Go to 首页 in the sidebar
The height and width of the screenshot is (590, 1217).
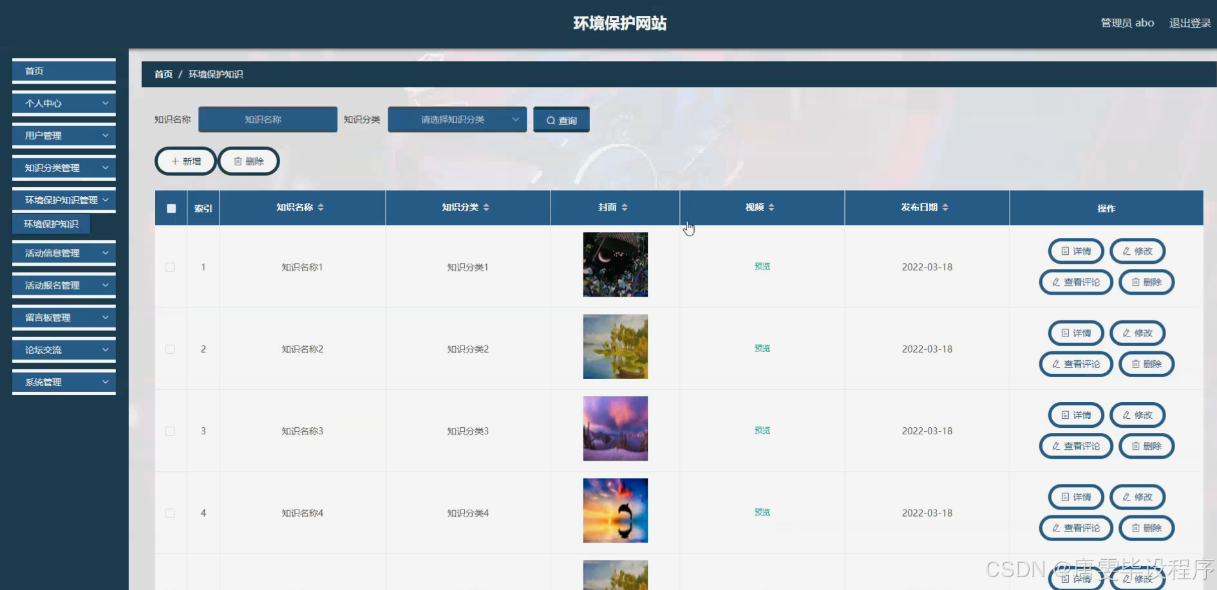(64, 71)
